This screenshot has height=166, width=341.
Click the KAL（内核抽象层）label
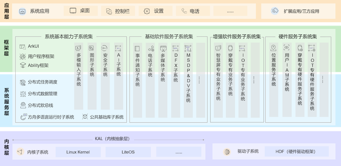point(112,139)
